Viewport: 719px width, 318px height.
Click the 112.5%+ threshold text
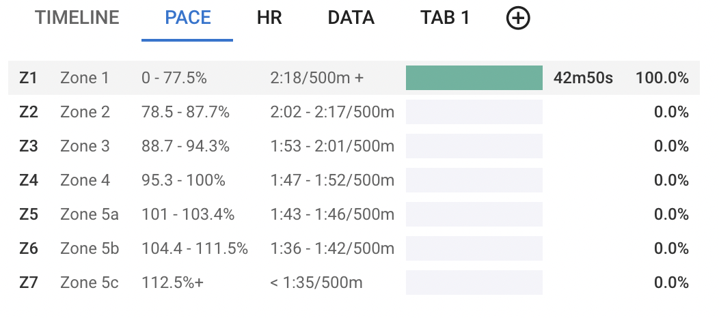pos(172,283)
